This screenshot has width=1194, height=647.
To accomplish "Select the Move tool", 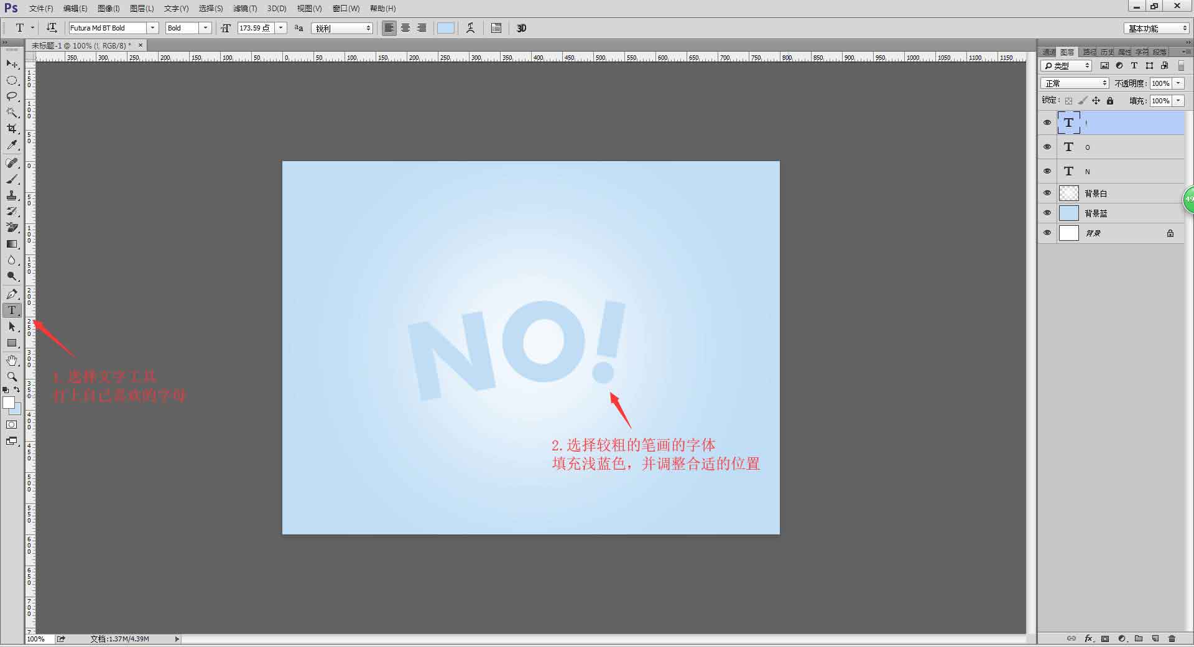I will pyautogui.click(x=12, y=64).
